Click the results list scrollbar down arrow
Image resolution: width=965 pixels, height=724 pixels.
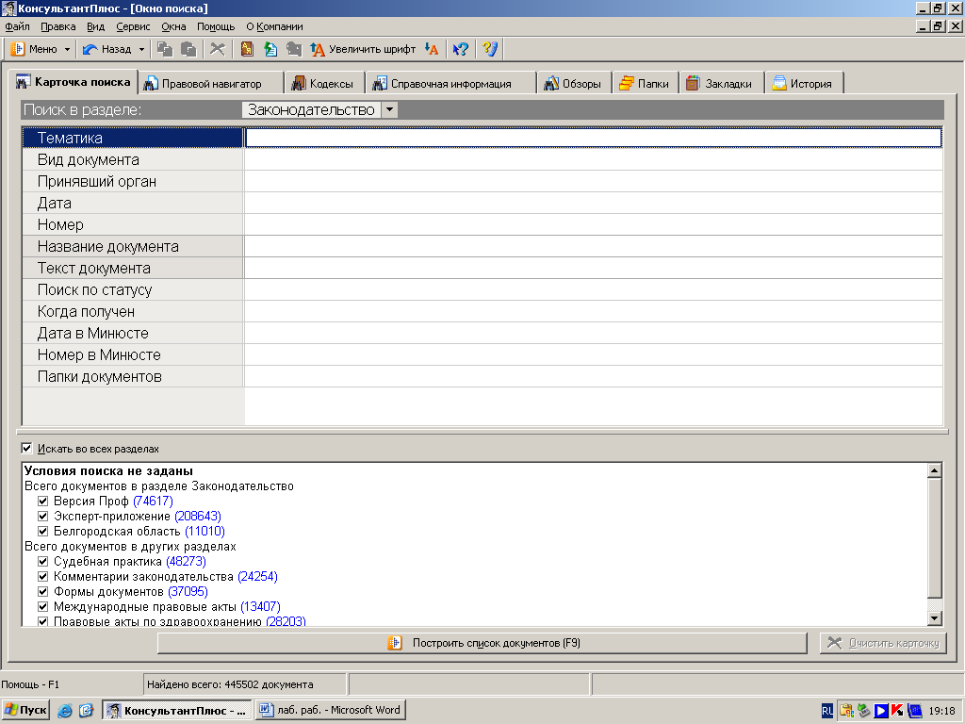tap(934, 618)
